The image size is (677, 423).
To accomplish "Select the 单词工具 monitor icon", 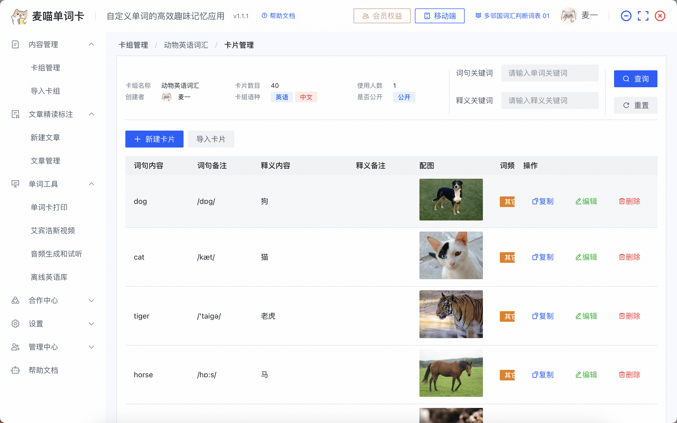I will pos(15,184).
